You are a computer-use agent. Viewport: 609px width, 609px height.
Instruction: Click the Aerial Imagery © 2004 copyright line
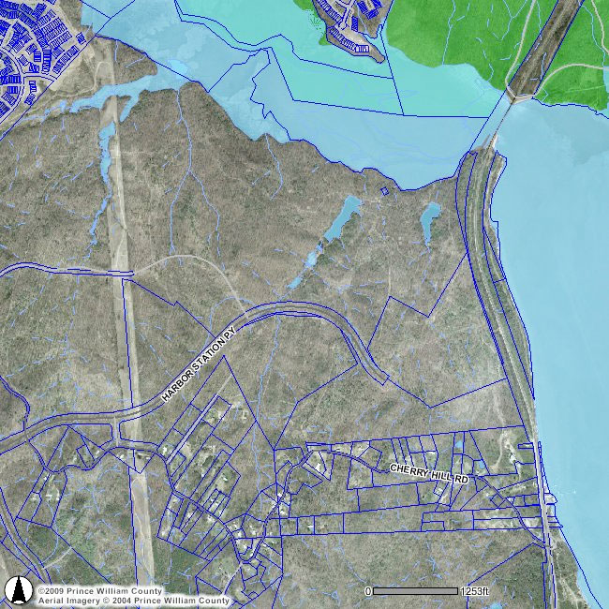tap(134, 601)
